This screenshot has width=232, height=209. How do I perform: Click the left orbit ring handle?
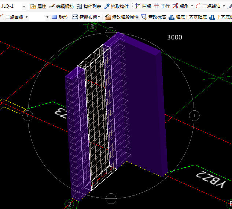coord(28,115)
